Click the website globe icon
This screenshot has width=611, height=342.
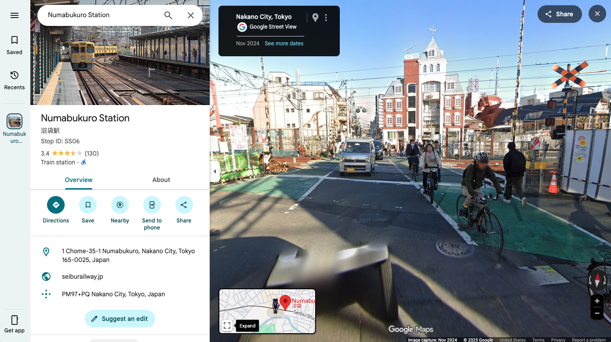click(x=46, y=277)
